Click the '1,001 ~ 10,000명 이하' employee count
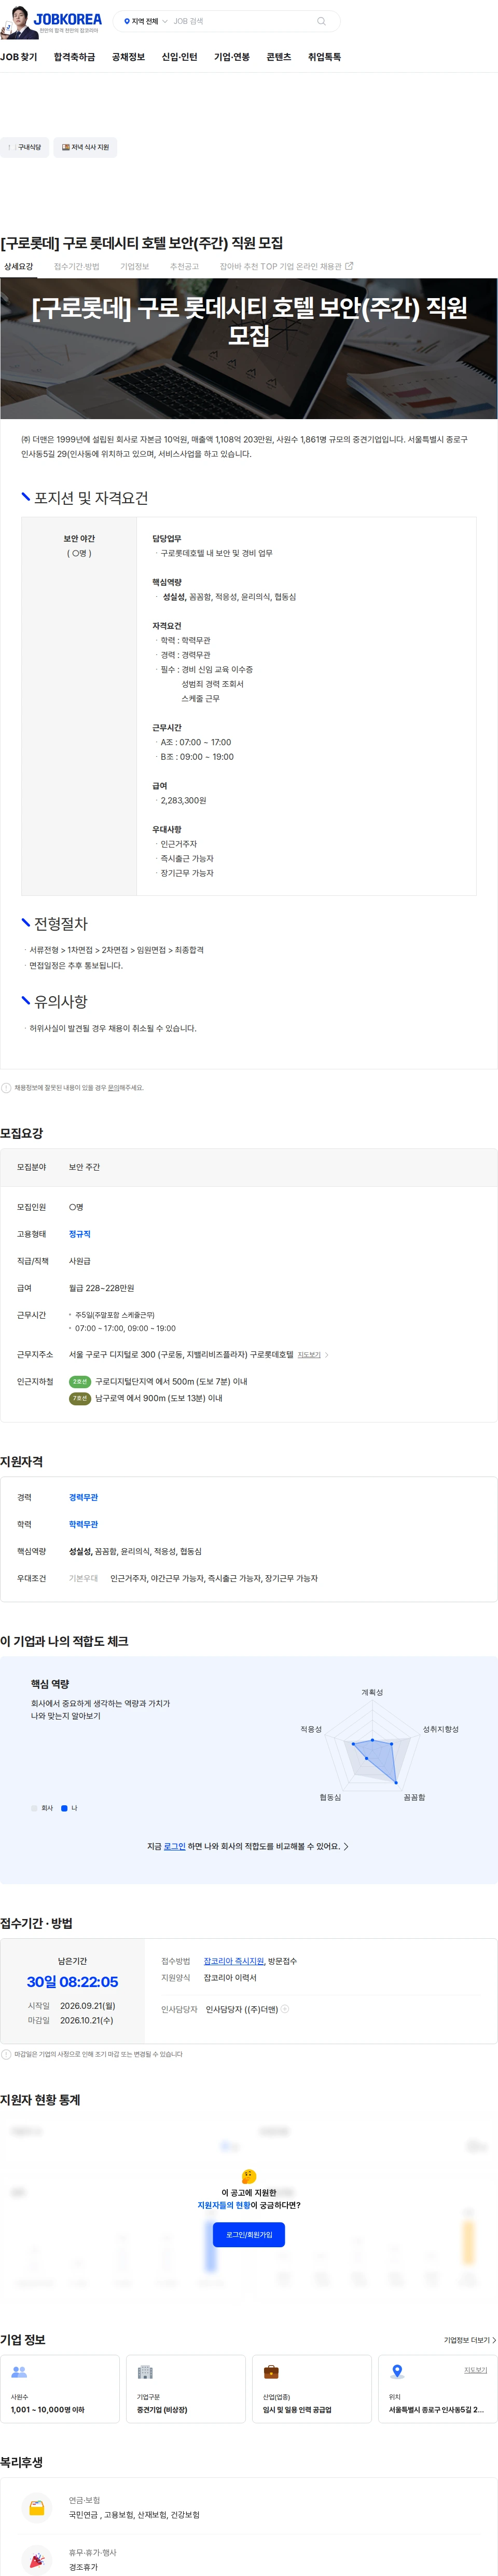 [x=48, y=2410]
